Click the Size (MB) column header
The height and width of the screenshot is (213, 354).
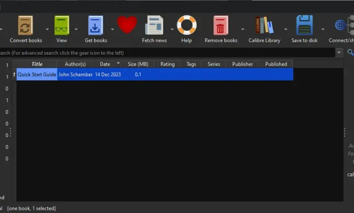138,64
